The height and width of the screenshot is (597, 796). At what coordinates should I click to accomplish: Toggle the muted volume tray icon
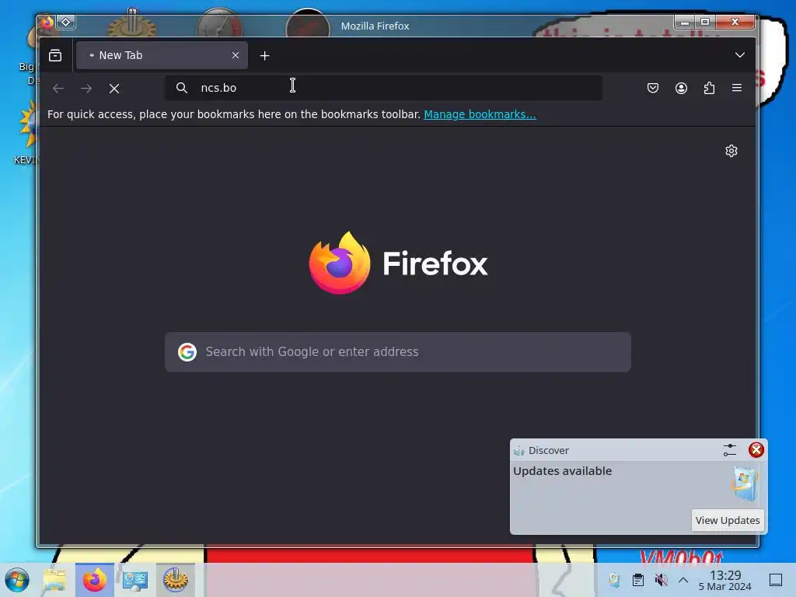click(x=661, y=580)
